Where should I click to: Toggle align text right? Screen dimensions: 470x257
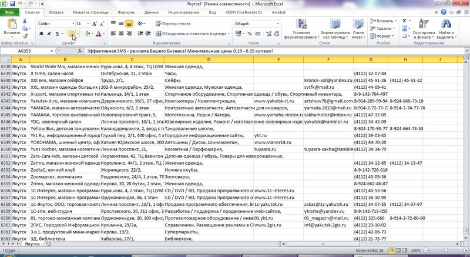[x=129, y=34]
